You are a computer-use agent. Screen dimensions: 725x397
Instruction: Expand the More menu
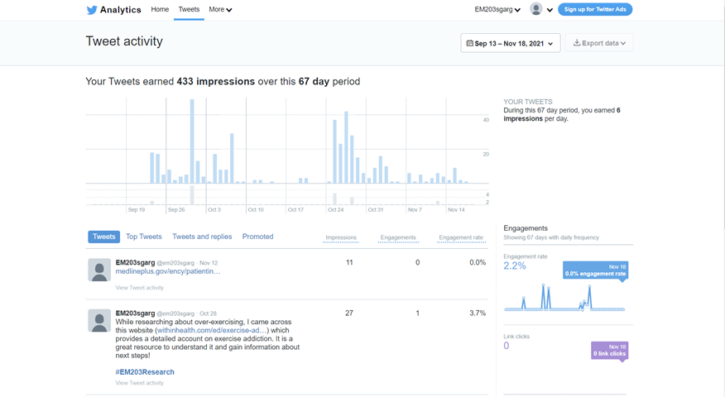click(x=220, y=9)
